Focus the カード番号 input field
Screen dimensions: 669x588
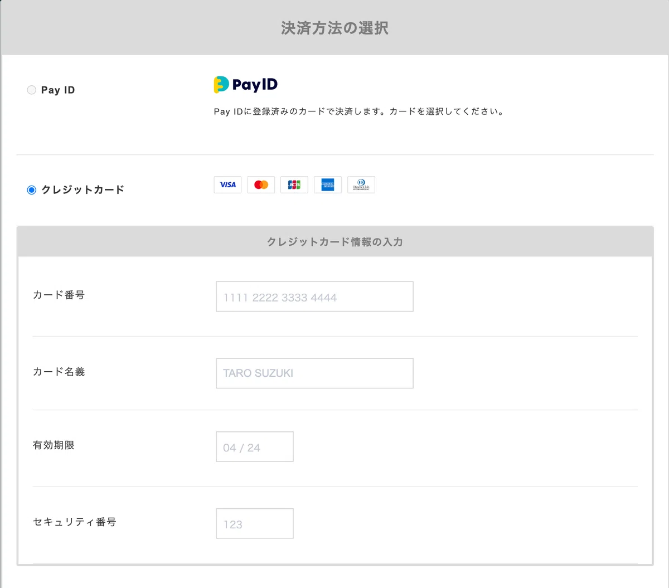coord(314,297)
